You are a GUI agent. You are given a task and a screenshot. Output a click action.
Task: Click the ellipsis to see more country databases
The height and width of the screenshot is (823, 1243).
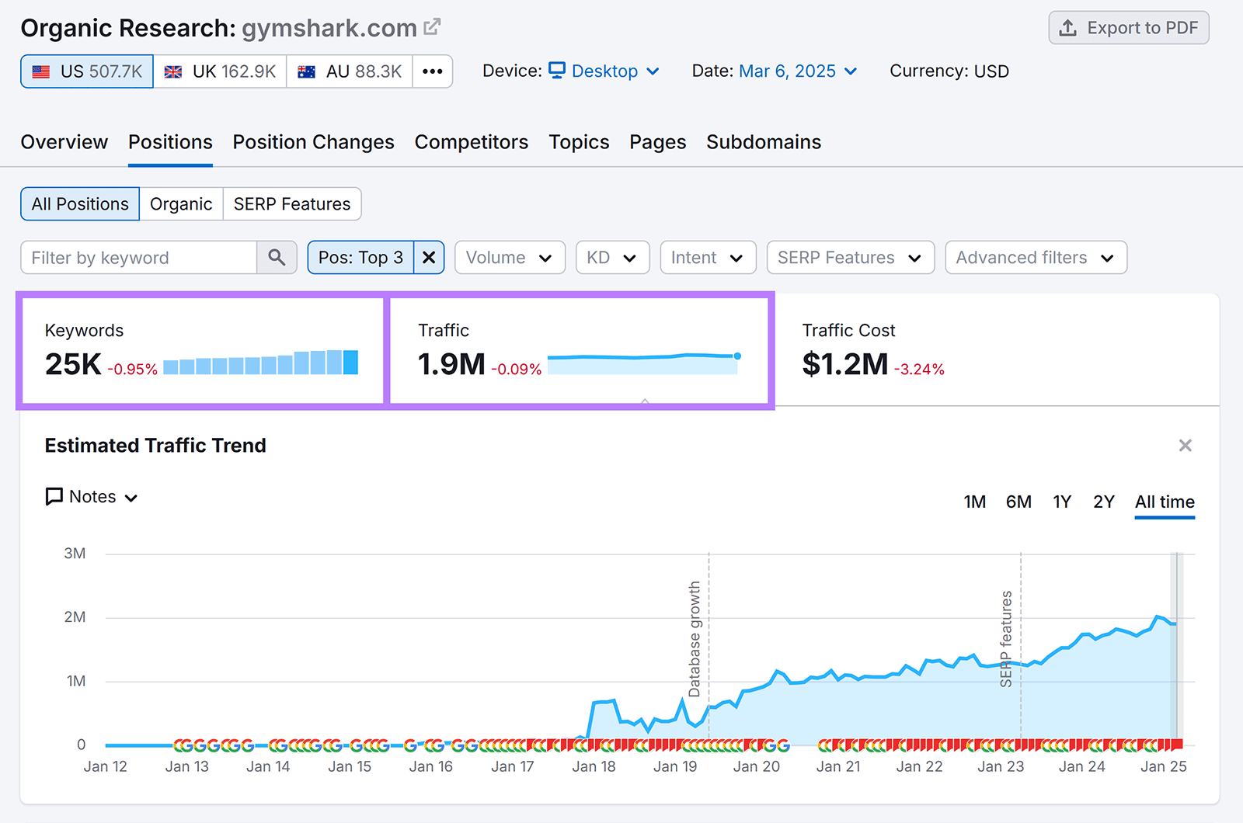click(432, 71)
